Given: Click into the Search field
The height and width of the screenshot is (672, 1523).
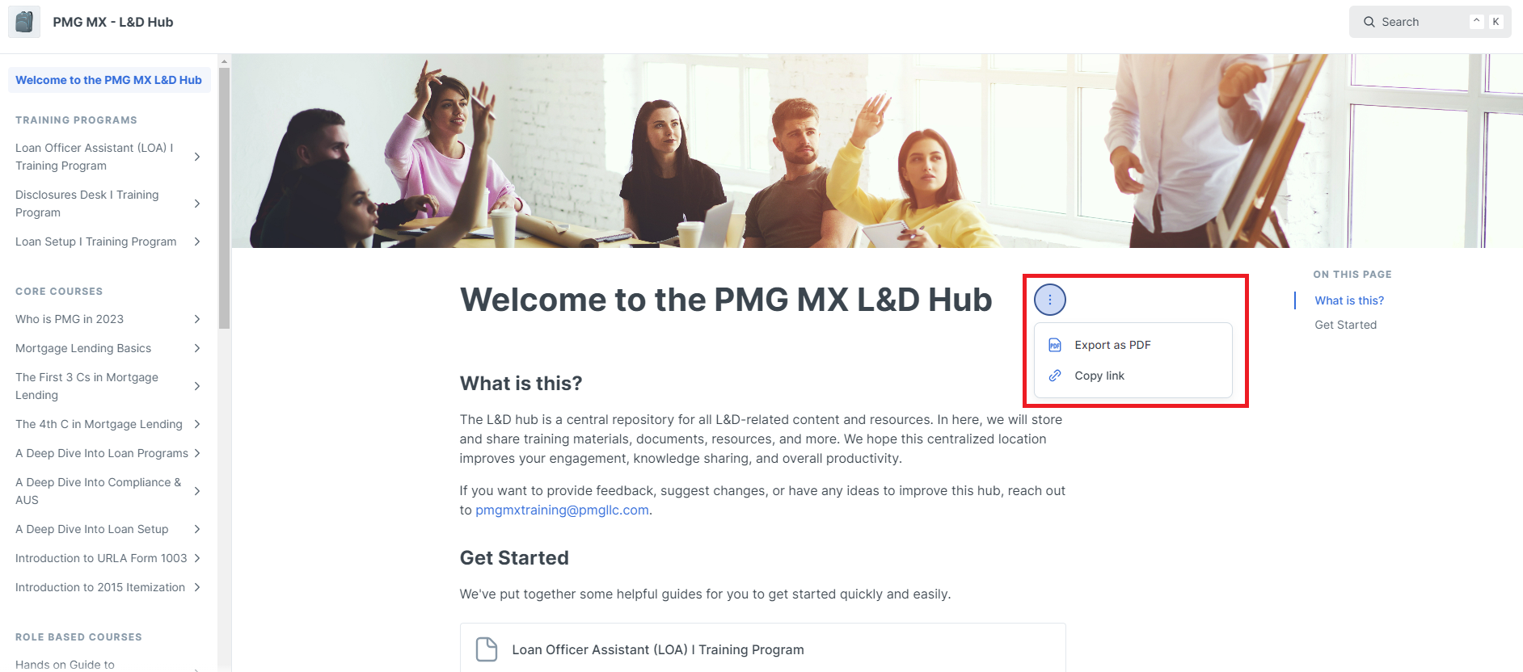Looking at the screenshot, I should (1430, 22).
